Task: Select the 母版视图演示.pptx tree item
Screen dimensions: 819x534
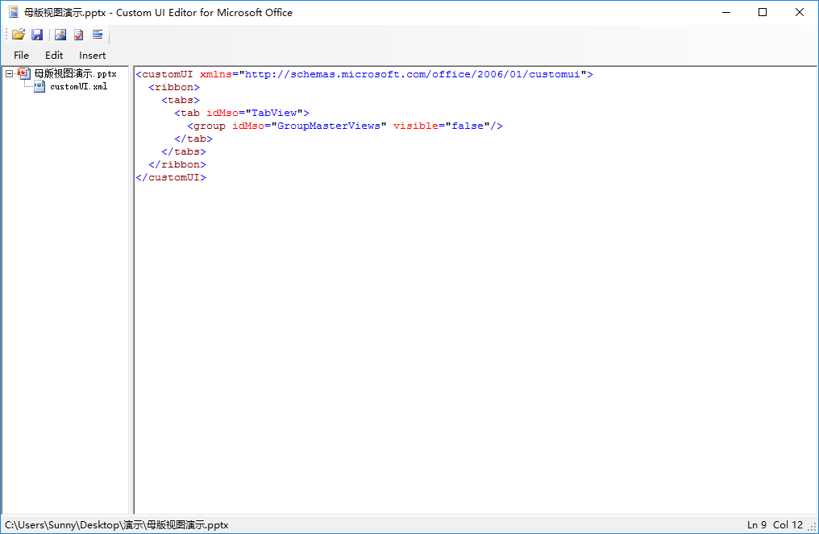Action: tap(75, 73)
